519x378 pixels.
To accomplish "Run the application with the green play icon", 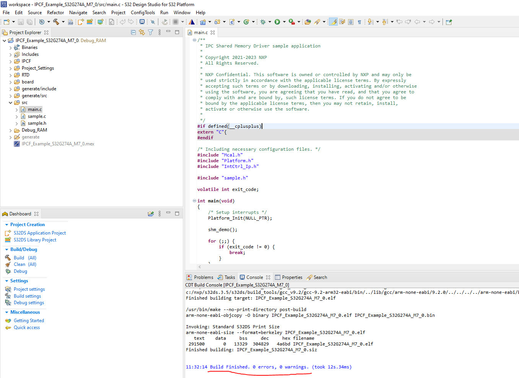I will [277, 22].
